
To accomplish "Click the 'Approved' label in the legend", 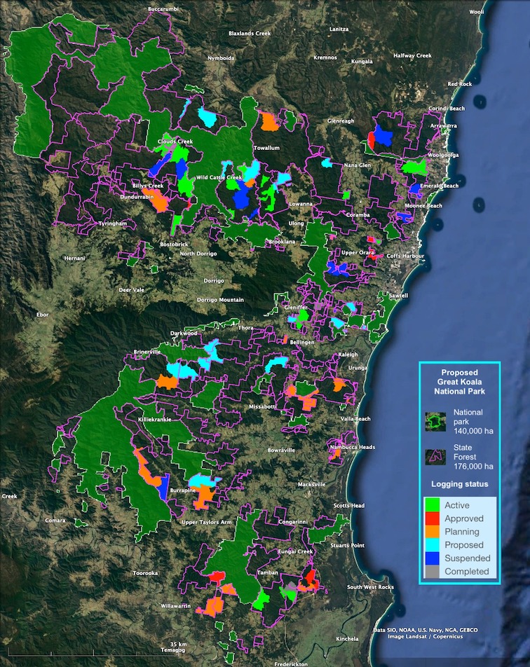I will (x=464, y=518).
